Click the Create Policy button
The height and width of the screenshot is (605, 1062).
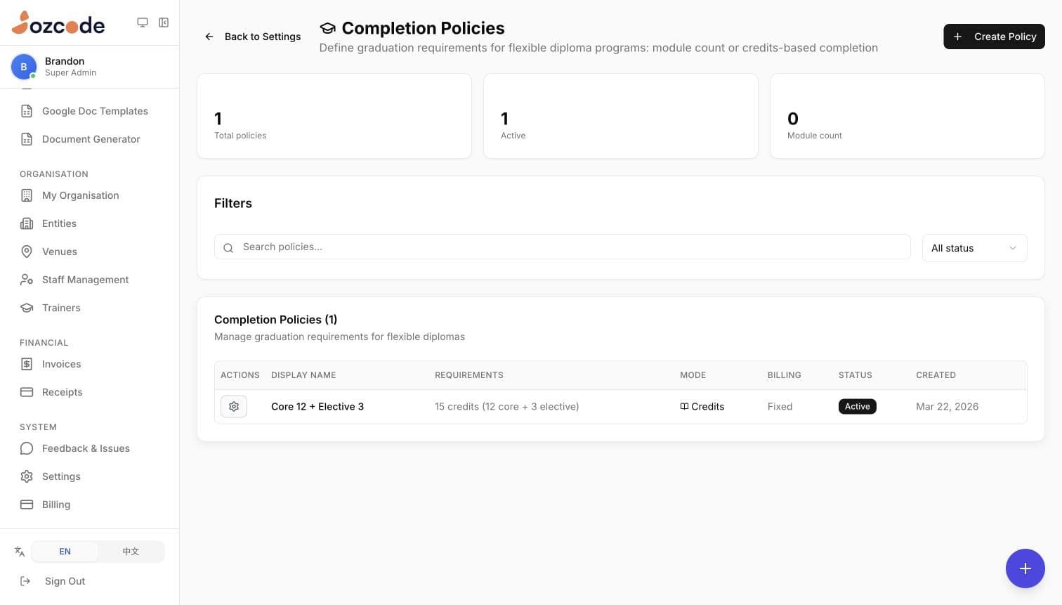pos(994,37)
